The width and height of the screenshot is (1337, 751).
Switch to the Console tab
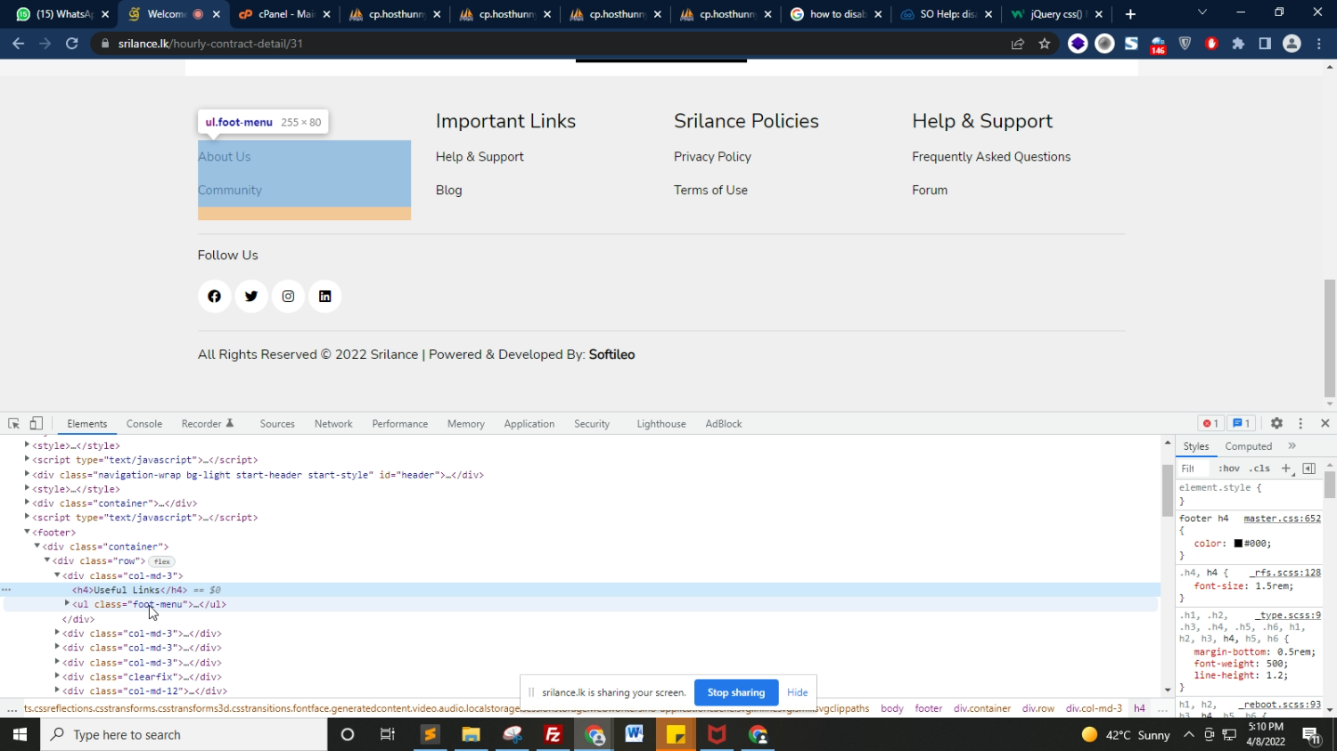click(144, 424)
